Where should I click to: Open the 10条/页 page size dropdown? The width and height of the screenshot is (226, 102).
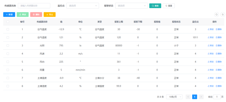click(174, 97)
